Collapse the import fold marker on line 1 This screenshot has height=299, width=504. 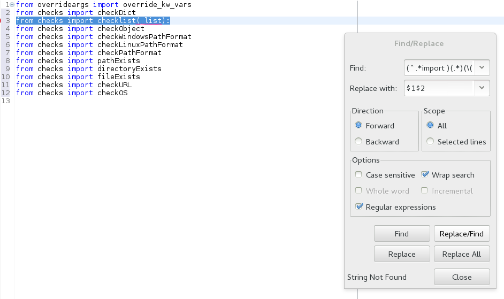pos(12,4)
